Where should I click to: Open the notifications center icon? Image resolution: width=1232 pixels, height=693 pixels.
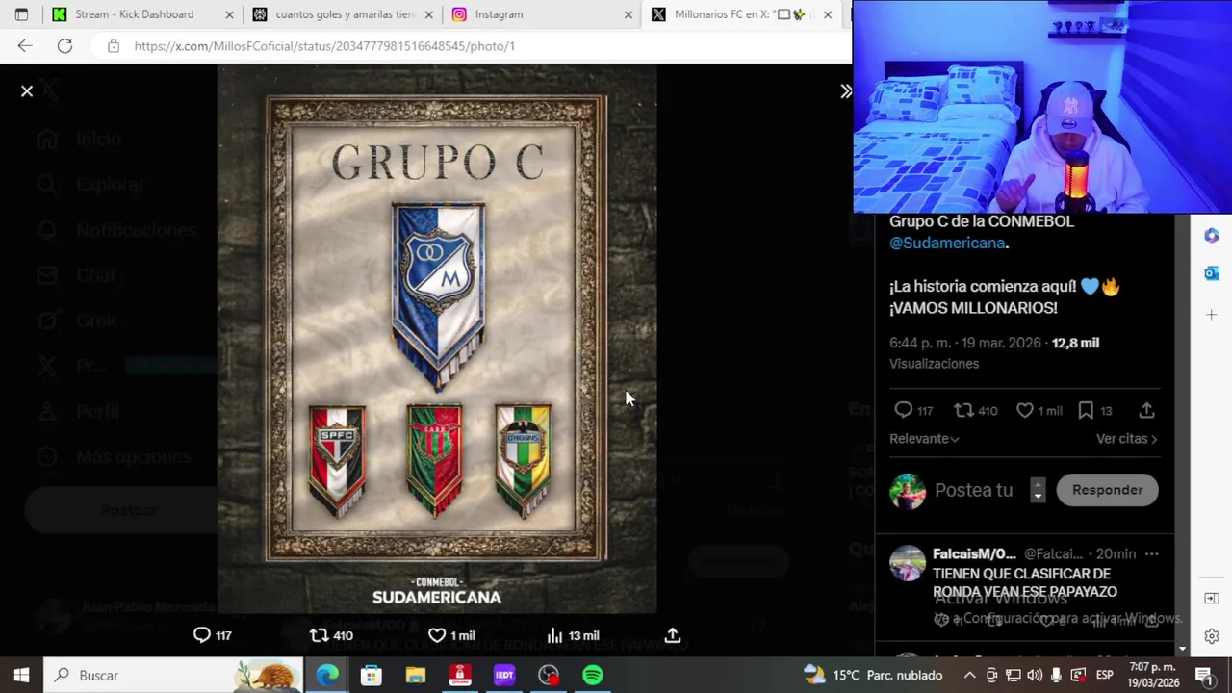(x=1204, y=676)
